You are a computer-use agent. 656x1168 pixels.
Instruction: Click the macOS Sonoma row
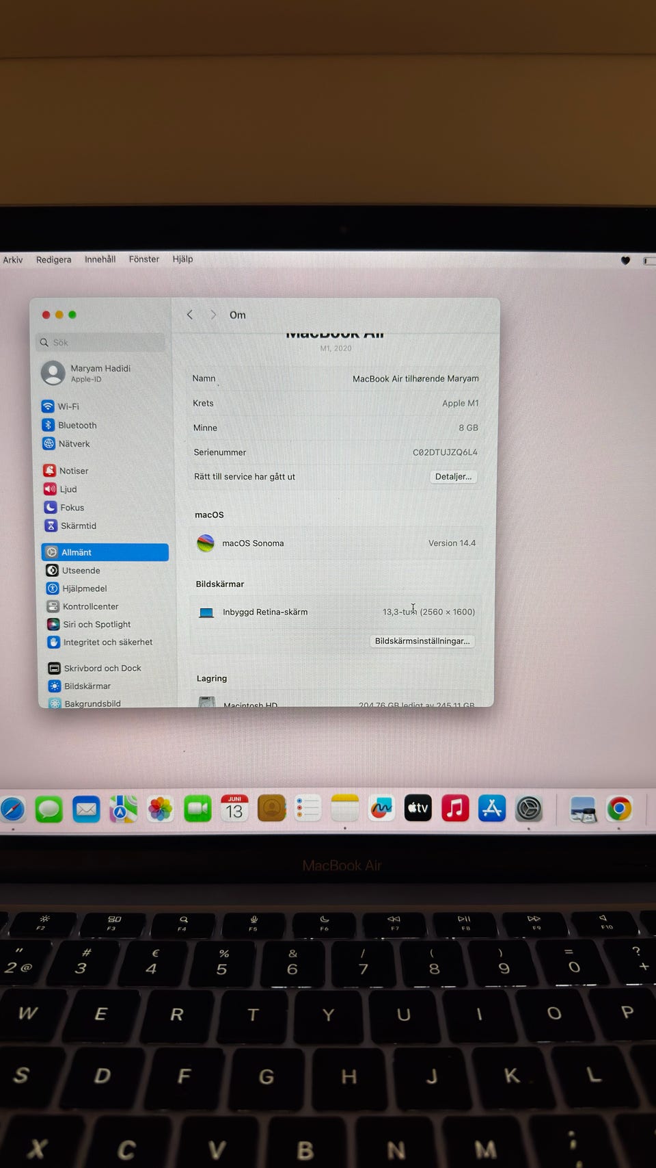[336, 543]
